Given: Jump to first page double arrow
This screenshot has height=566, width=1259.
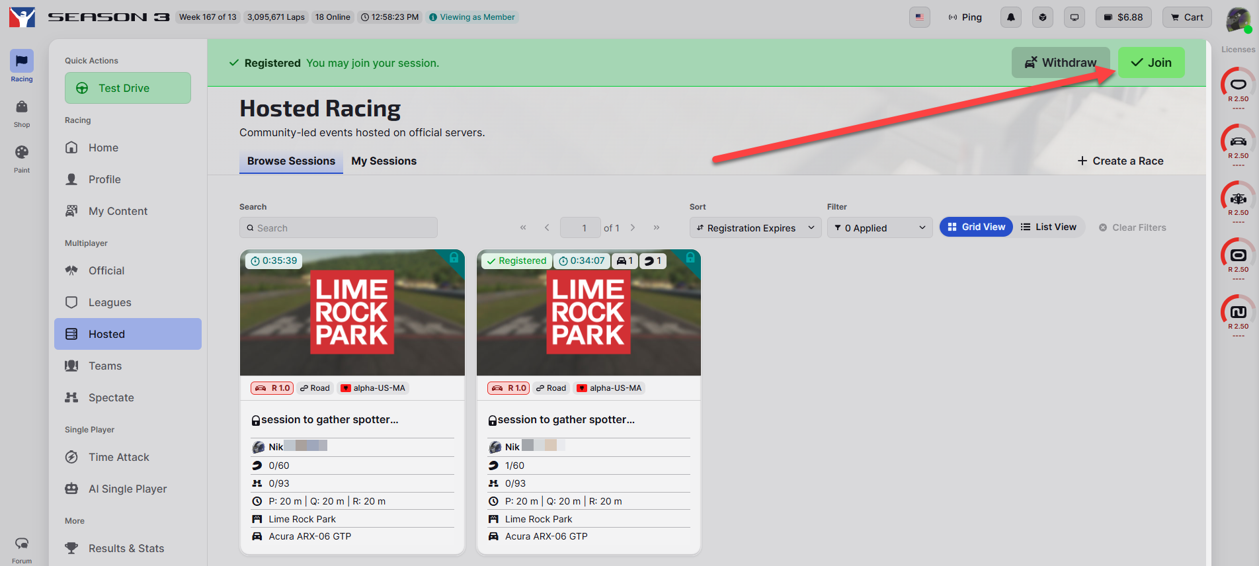Looking at the screenshot, I should [x=523, y=227].
